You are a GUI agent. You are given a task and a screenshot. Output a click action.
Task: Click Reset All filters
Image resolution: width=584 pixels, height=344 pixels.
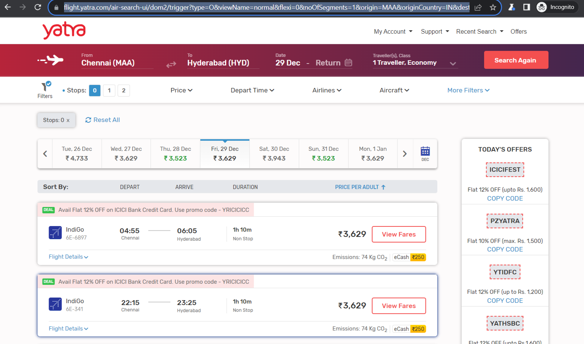[x=103, y=120]
